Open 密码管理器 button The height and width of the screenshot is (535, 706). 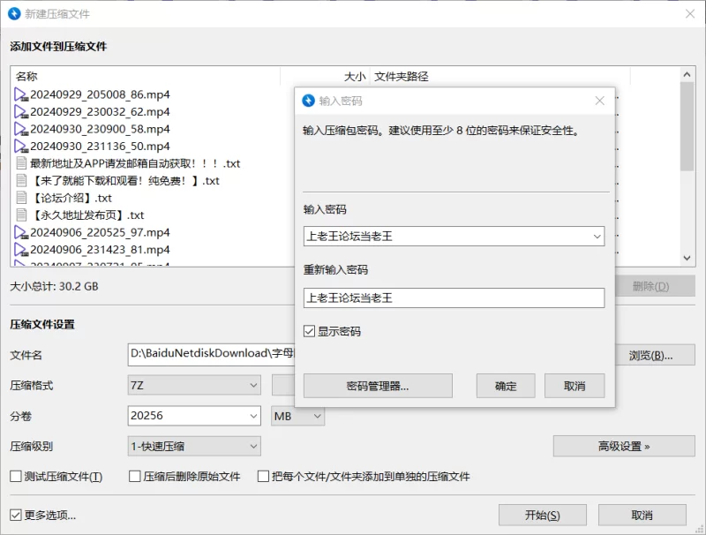pyautogui.click(x=378, y=386)
